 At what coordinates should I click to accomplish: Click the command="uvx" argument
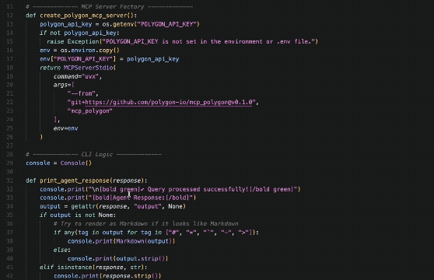click(76, 77)
